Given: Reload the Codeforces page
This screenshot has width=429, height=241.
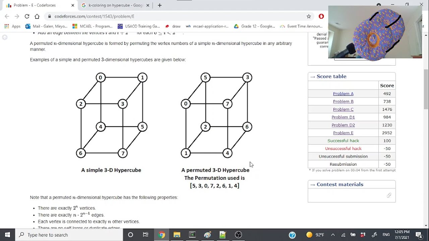Looking at the screenshot, I should [27, 16].
